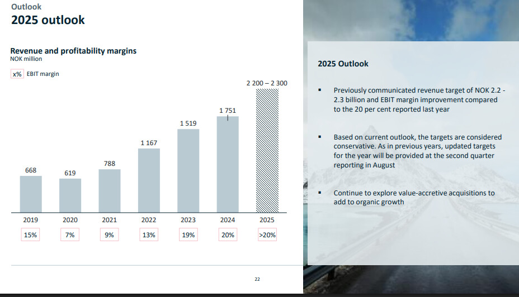519x297 pixels.
Task: Click the 9% margin box under 2021
Action: [109, 234]
